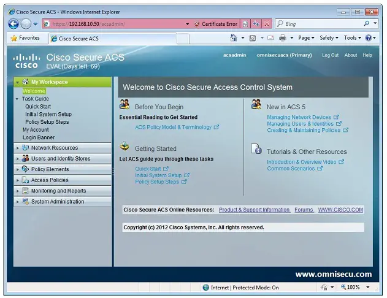387x298 pixels.
Task: Open My Account in sidebar
Action: 36,129
